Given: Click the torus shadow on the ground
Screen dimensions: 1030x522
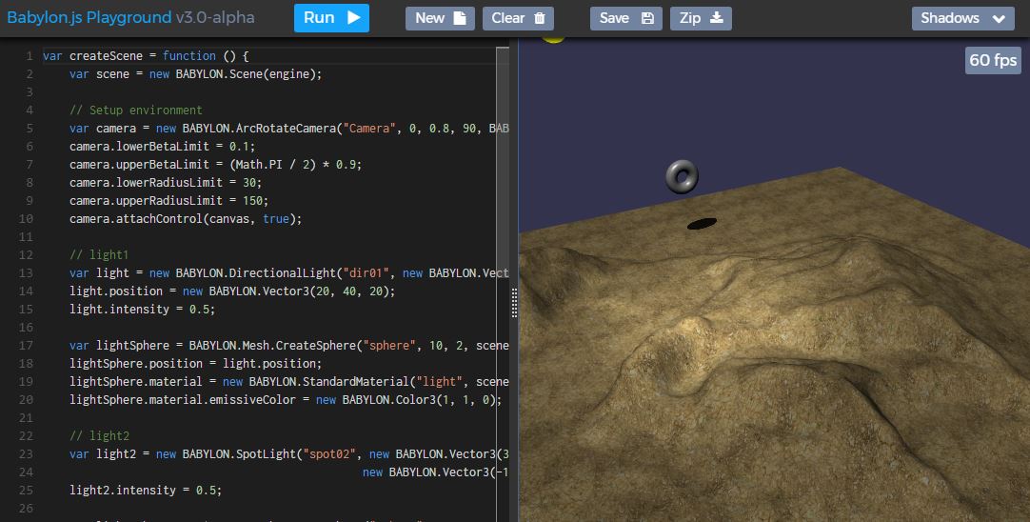Looking at the screenshot, I should 702,224.
